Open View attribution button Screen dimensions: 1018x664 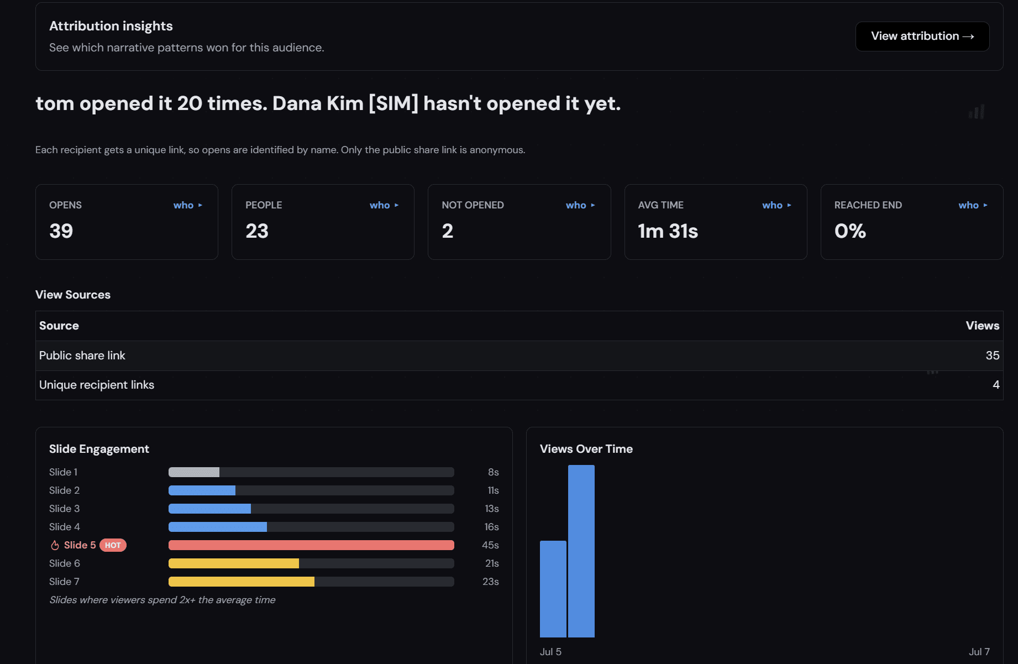922,36
